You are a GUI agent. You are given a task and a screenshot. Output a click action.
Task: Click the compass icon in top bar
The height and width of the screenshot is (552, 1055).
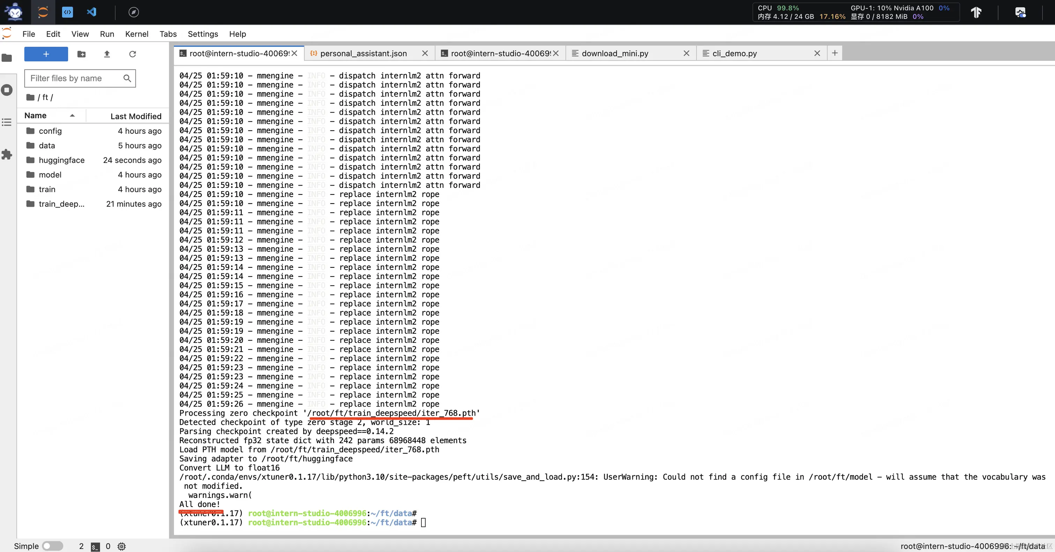tap(134, 12)
